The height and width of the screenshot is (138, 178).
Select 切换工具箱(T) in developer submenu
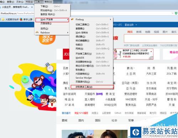(x=91, y=24)
